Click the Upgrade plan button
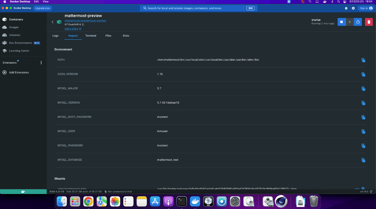The height and width of the screenshot is (209, 376). point(43,8)
